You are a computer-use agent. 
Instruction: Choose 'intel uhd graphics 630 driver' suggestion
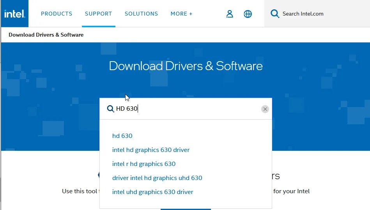153,192
